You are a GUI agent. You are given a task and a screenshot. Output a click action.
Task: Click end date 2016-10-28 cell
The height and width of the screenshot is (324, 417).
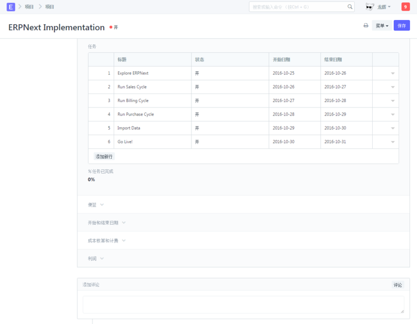click(346, 100)
